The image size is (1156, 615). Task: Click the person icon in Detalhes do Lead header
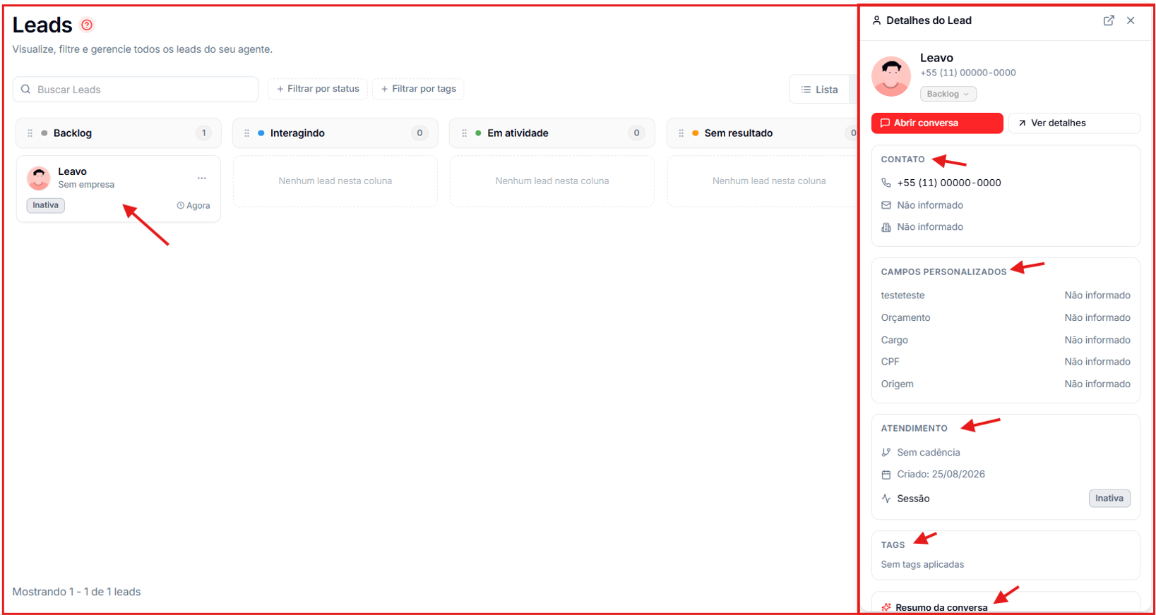(876, 20)
